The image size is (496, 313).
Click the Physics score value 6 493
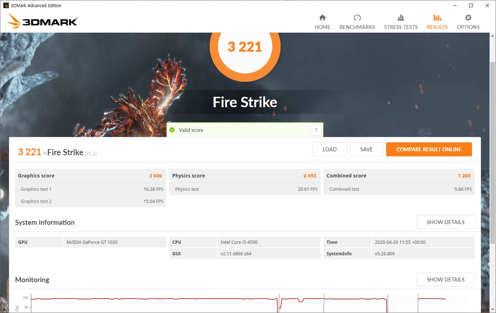pos(310,176)
